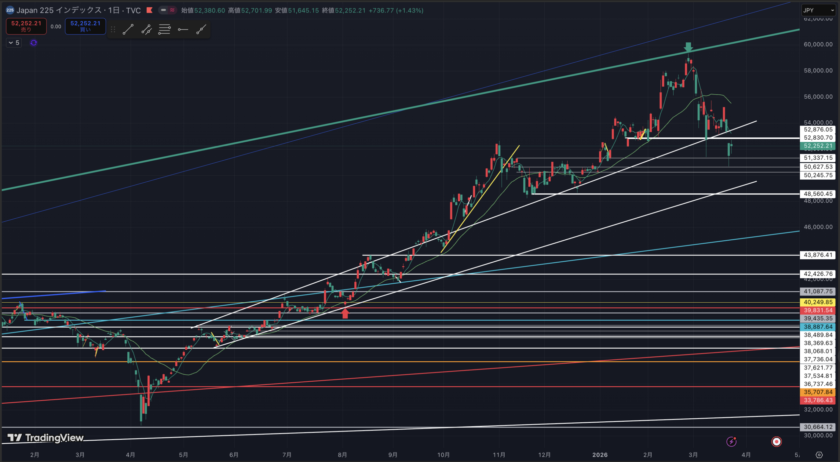Screen dimensions: 840x462
Task: Click the lightning bolt events icon
Action: 731,442
